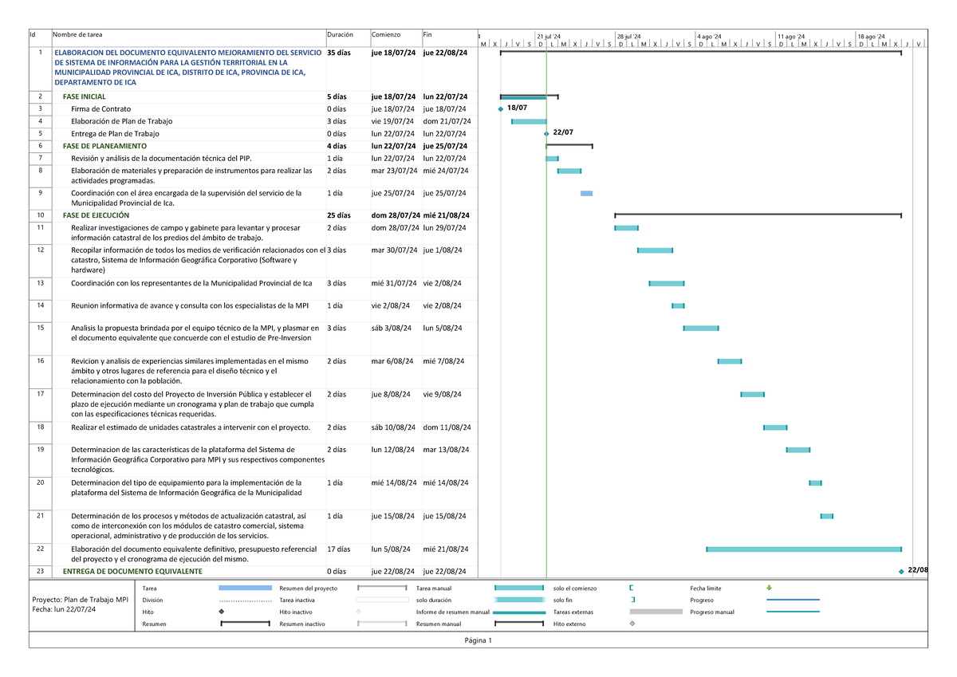Select the '17 días' duration cell of task 22
Image resolution: width=957 pixels, height=677 pixels.
(x=339, y=549)
